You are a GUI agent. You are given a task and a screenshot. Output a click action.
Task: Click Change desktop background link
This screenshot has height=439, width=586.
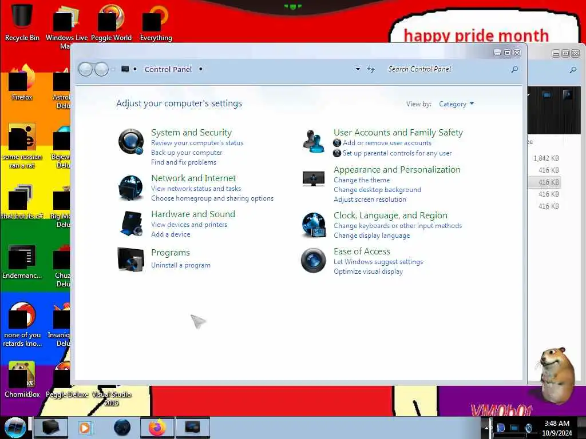pos(378,190)
